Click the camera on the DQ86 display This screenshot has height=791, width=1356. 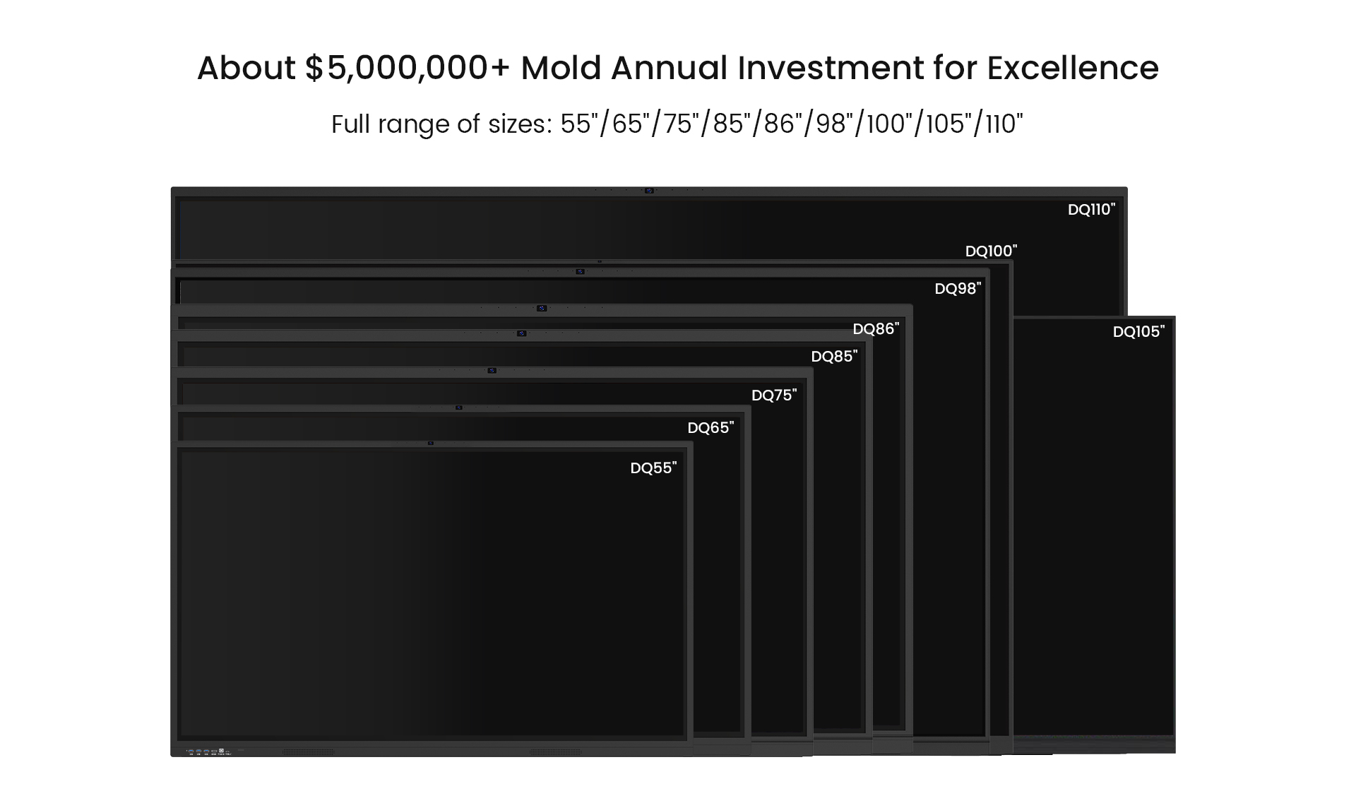(542, 308)
